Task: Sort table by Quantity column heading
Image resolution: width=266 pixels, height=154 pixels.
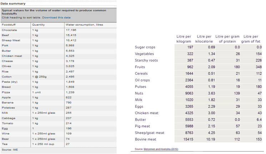Action: click(x=38, y=25)
